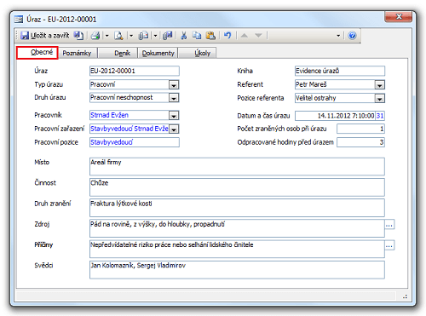Click the Úraz number field EU-2012-00001

[135, 71]
